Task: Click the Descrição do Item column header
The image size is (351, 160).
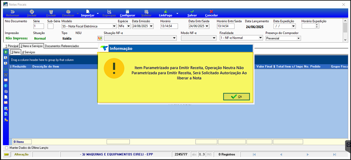Action: [x=46, y=67]
